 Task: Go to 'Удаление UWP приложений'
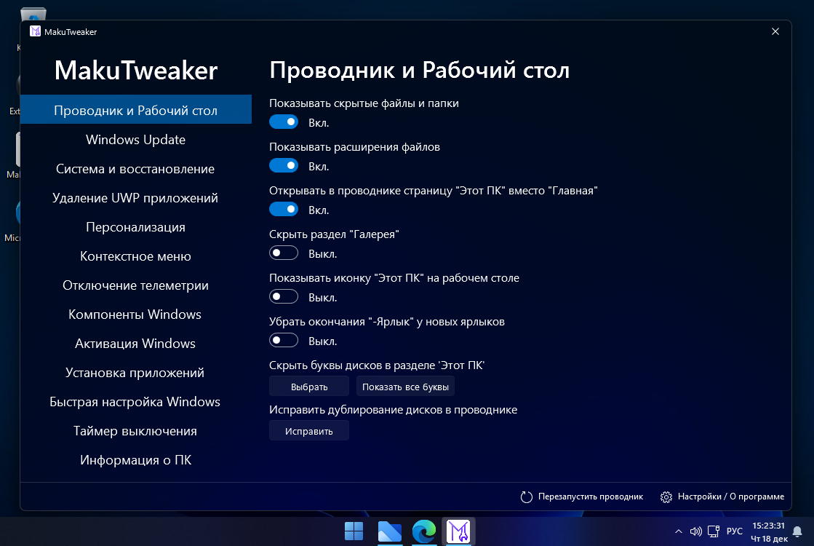[x=136, y=197]
